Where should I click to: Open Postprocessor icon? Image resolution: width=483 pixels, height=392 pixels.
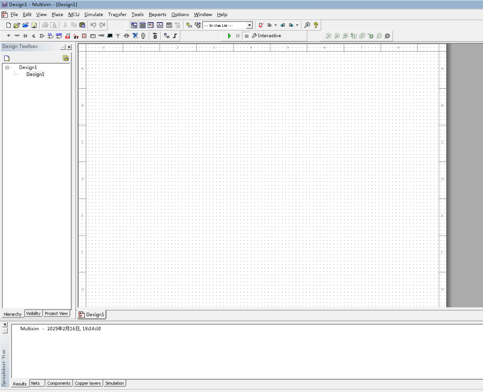(169, 25)
